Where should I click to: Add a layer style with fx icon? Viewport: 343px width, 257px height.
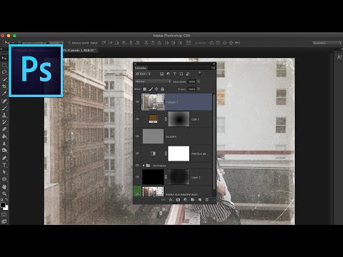[171, 200]
